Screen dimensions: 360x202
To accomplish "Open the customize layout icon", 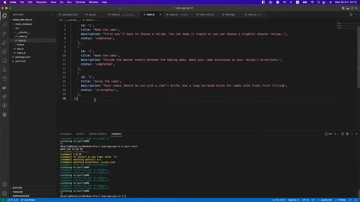I will [x=356, y=8].
